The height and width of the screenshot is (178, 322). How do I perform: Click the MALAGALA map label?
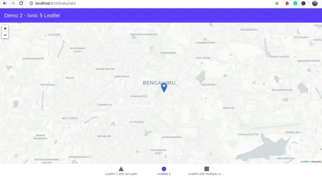pyautogui.click(x=47, y=85)
